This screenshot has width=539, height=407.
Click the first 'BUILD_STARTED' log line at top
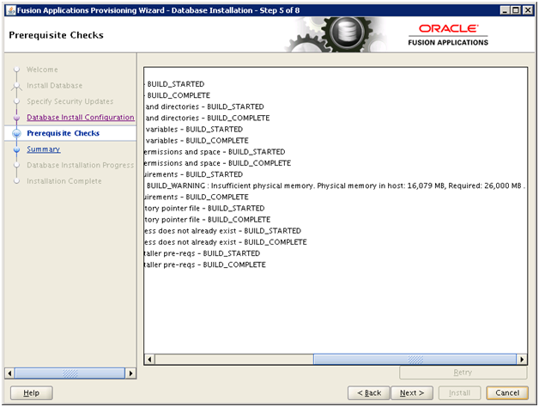175,84
